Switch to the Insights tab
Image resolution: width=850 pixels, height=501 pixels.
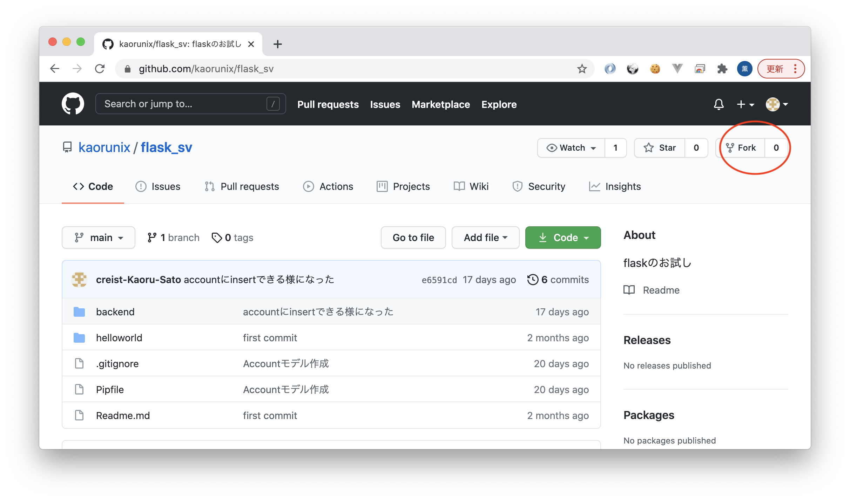click(x=615, y=186)
